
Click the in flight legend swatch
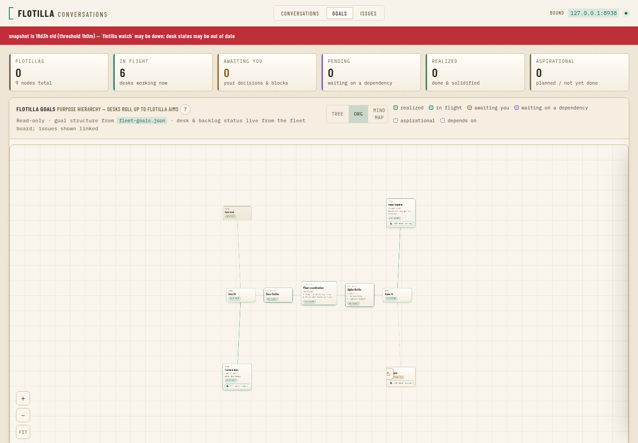431,108
